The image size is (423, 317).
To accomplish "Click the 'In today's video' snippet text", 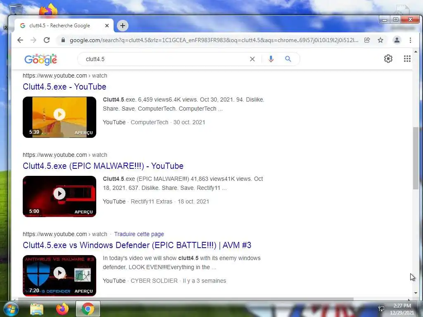I will tap(182, 263).
